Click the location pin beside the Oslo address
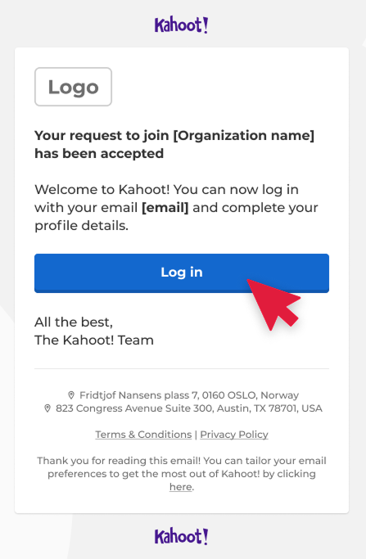 pyautogui.click(x=71, y=395)
